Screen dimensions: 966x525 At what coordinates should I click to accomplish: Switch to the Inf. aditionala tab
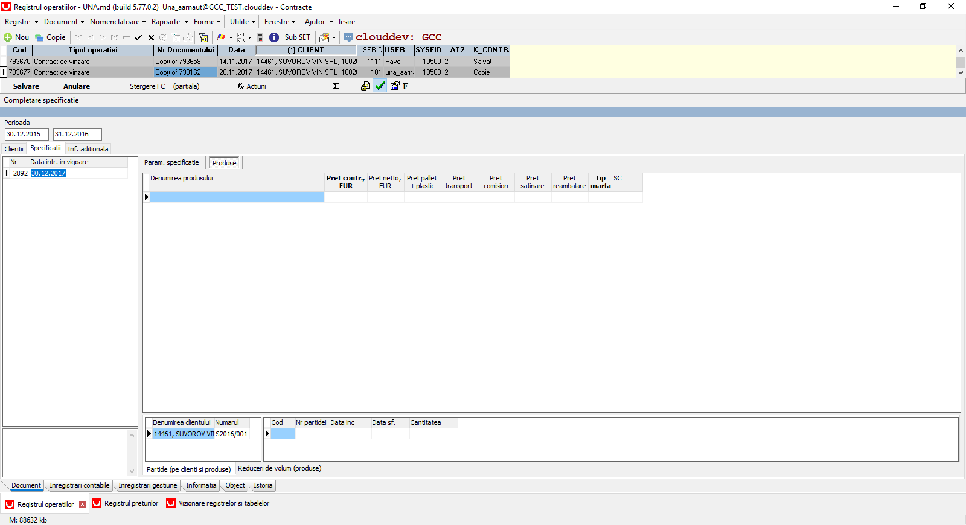88,149
